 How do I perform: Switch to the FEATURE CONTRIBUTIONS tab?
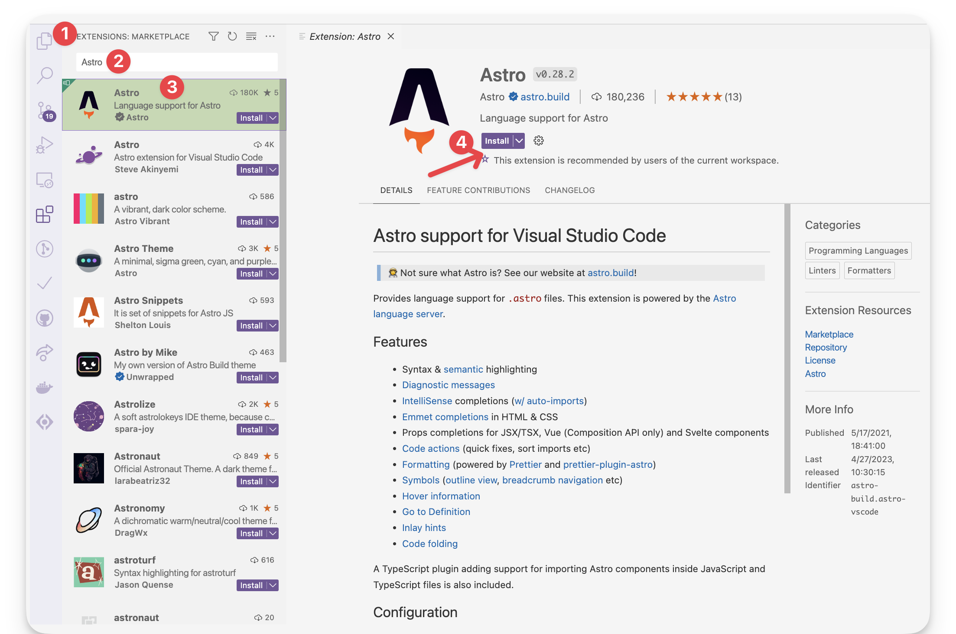click(x=478, y=190)
